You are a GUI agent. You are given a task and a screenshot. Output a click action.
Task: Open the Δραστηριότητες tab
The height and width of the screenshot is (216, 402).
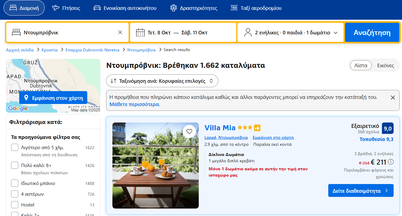194,8
